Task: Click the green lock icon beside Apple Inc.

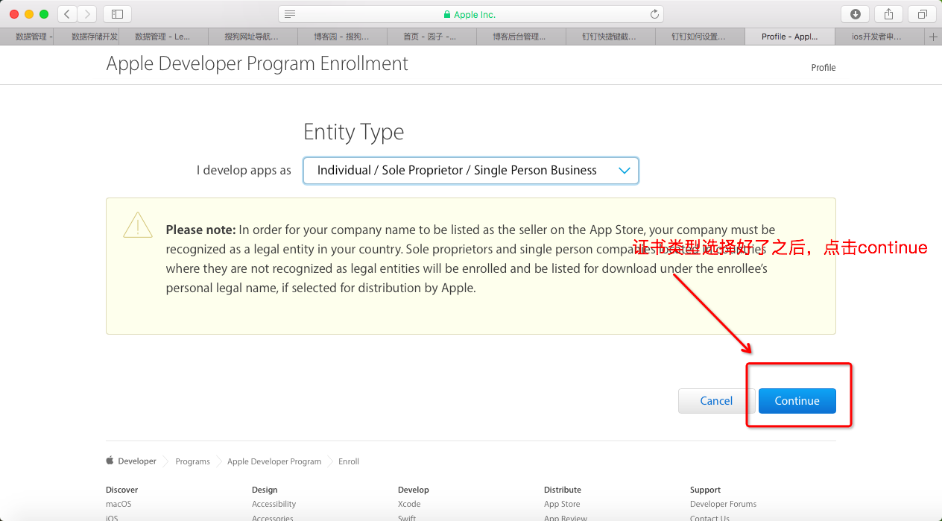Action: pos(447,14)
